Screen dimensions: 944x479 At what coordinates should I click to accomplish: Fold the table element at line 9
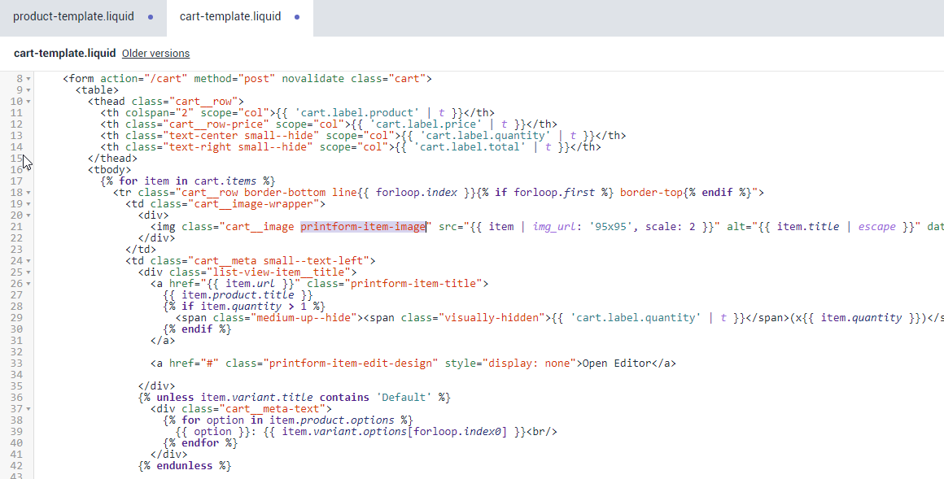pyautogui.click(x=28, y=90)
